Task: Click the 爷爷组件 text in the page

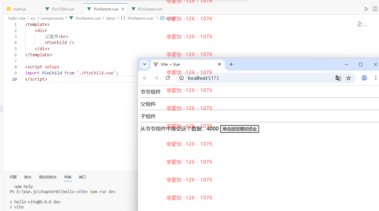Action: coord(151,92)
